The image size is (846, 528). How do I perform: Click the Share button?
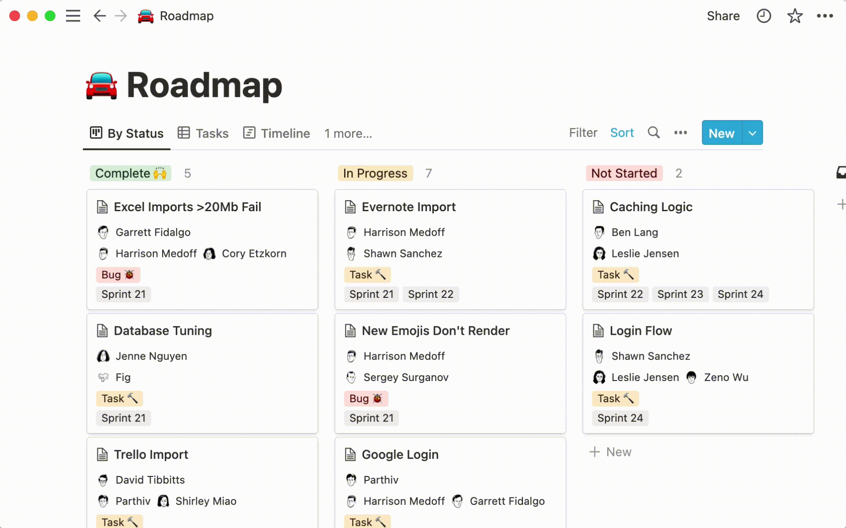pyautogui.click(x=723, y=16)
